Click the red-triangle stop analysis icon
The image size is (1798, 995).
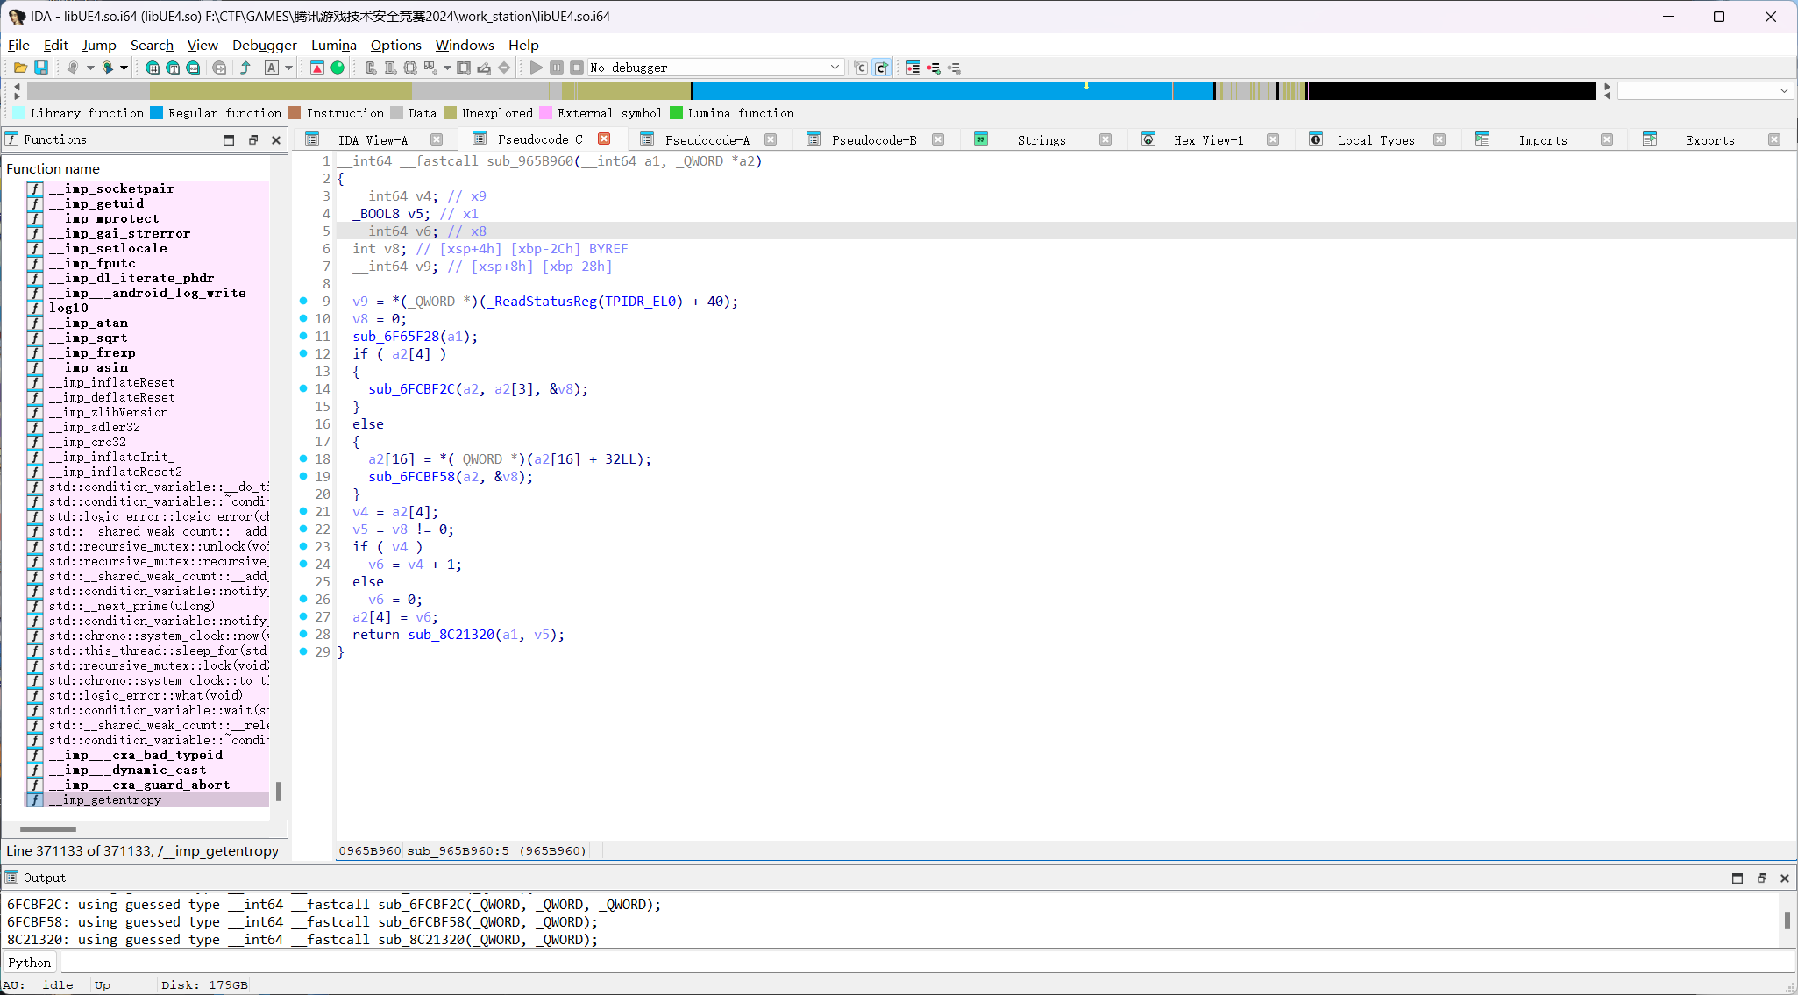pos(317,68)
